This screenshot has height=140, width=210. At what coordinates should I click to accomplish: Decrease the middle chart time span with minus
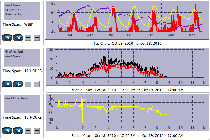tap(37, 84)
